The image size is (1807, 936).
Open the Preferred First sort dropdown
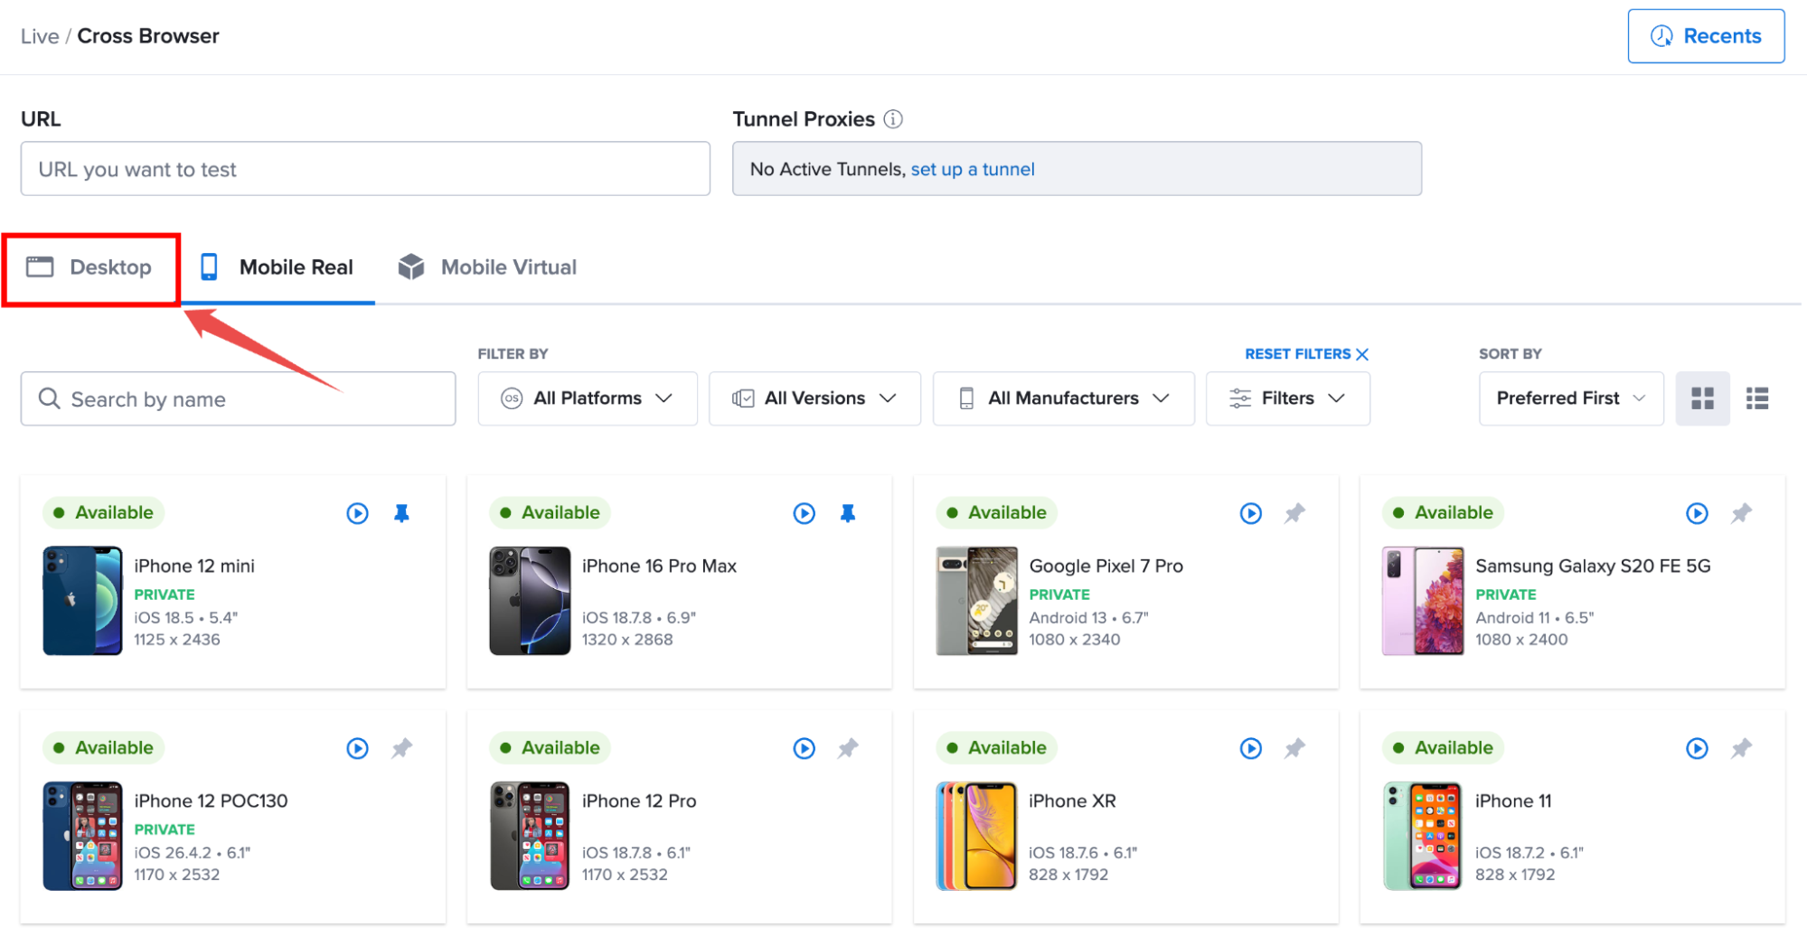click(1571, 398)
